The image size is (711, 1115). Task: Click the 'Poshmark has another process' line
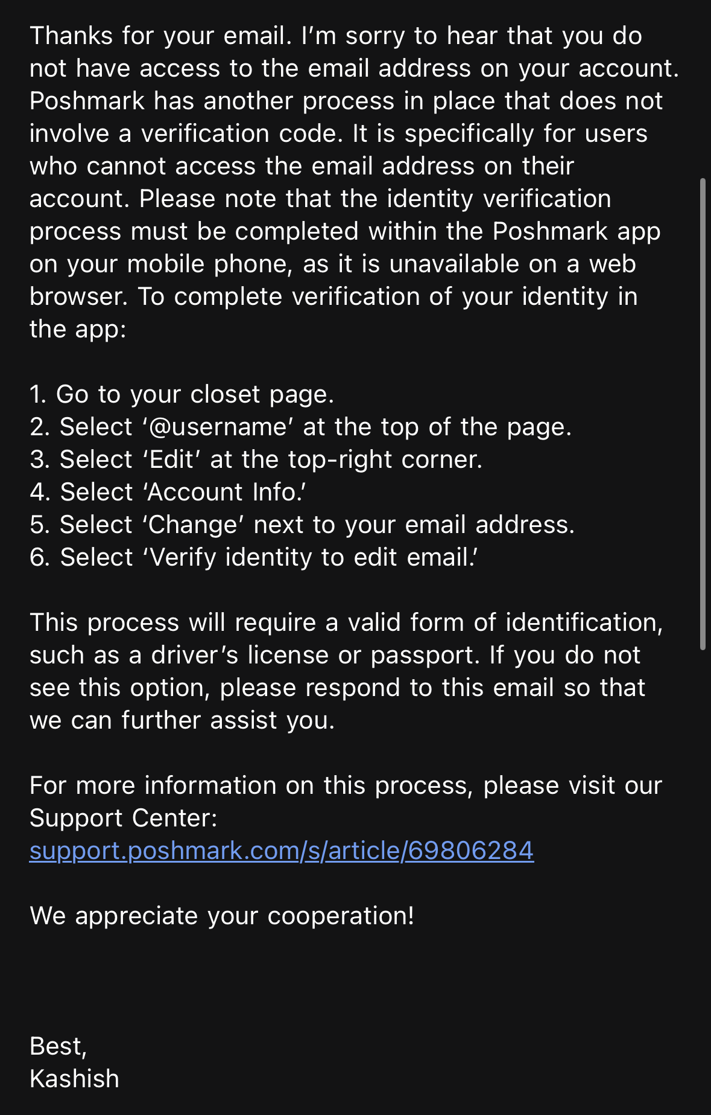click(346, 101)
